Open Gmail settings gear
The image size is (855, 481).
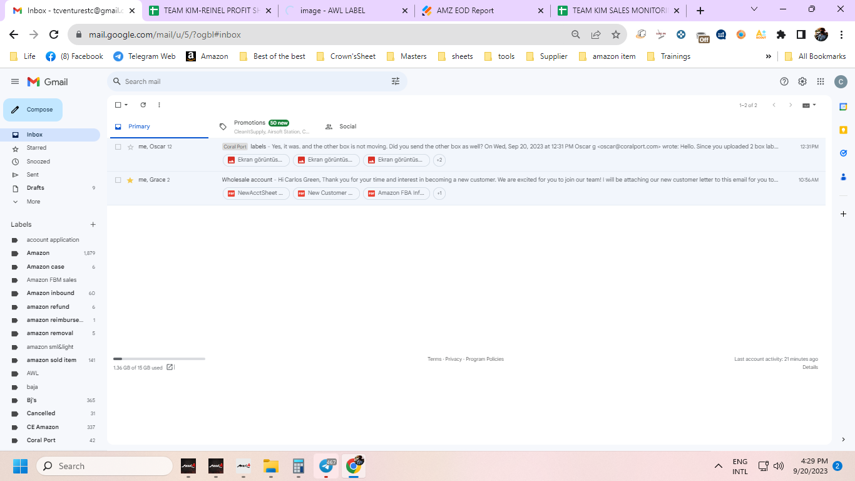pos(802,81)
